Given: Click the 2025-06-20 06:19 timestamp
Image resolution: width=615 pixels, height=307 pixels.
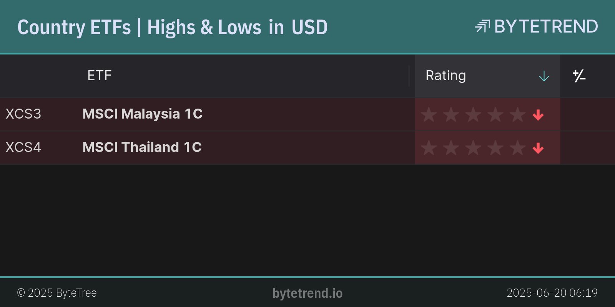Looking at the screenshot, I should tap(552, 293).
